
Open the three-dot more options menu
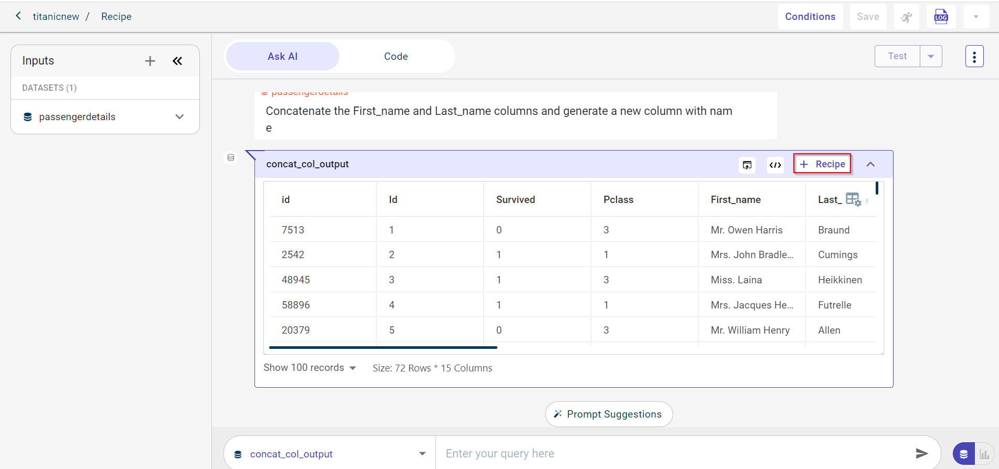coord(974,57)
